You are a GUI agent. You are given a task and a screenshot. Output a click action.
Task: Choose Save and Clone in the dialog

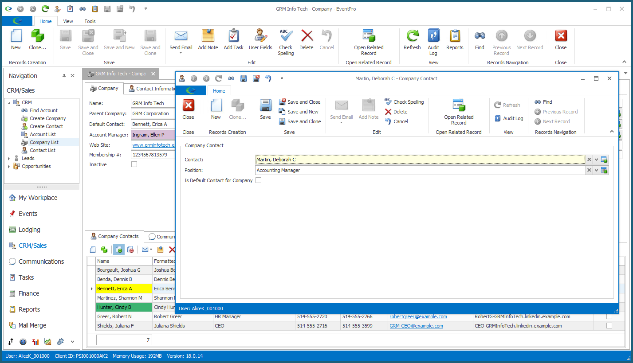click(300, 121)
